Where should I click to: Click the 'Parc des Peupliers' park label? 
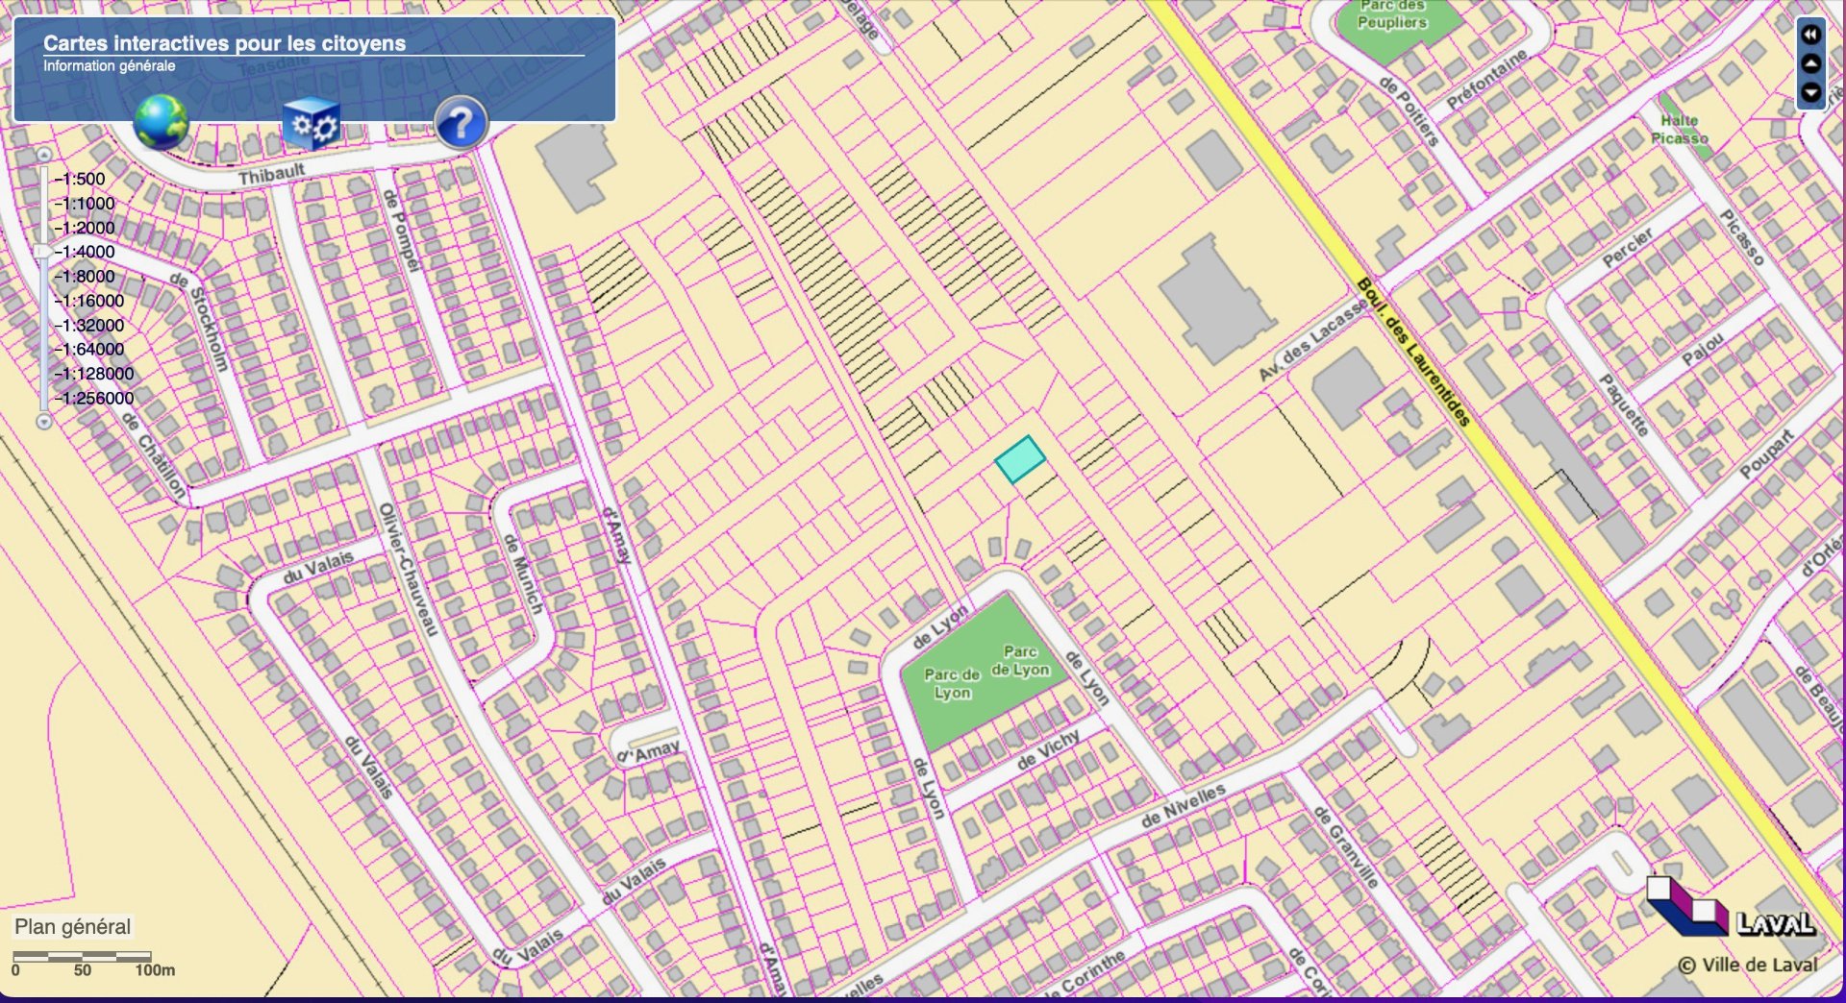tap(1392, 13)
